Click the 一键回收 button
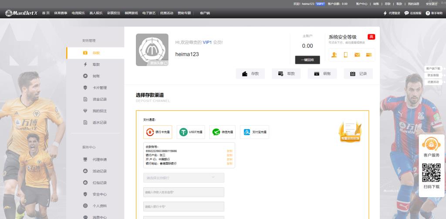The width and height of the screenshot is (446, 219). click(307, 60)
